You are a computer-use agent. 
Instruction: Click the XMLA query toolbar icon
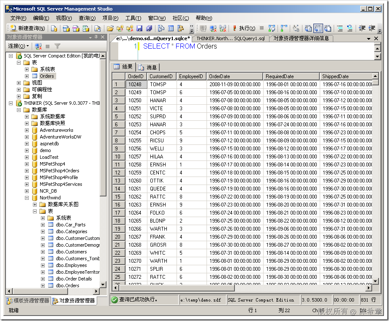pyautogui.click(x=86, y=28)
